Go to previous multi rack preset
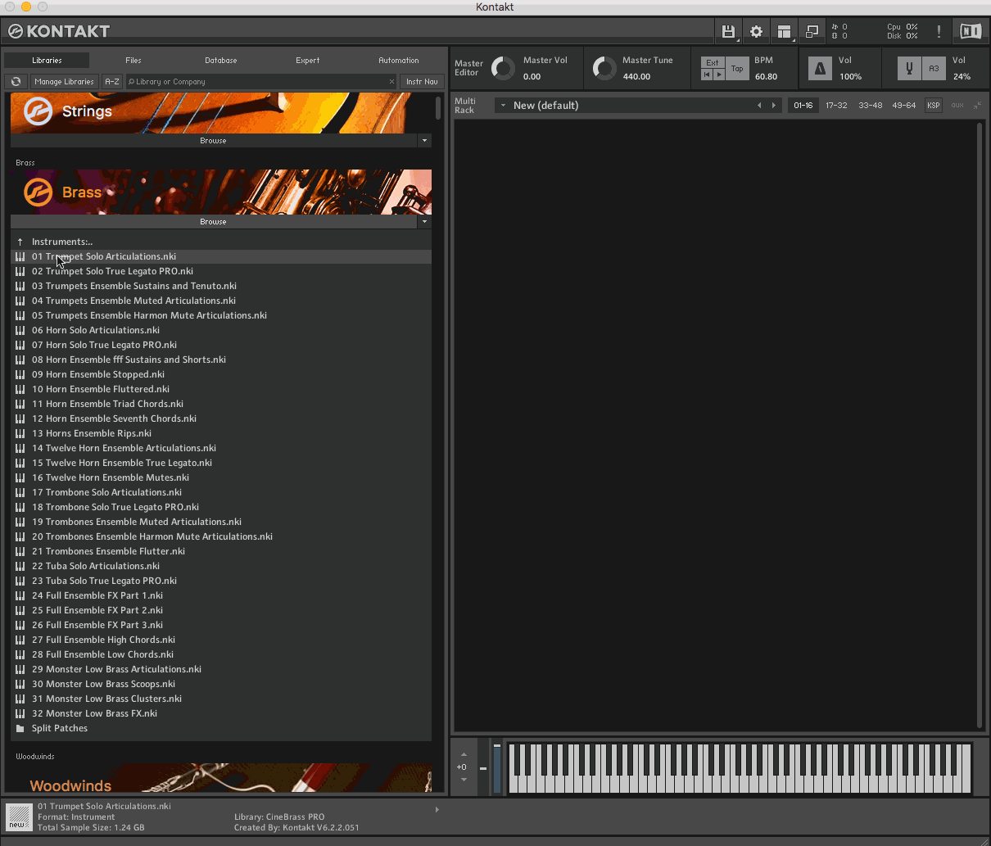Image resolution: width=991 pixels, height=846 pixels. [759, 106]
